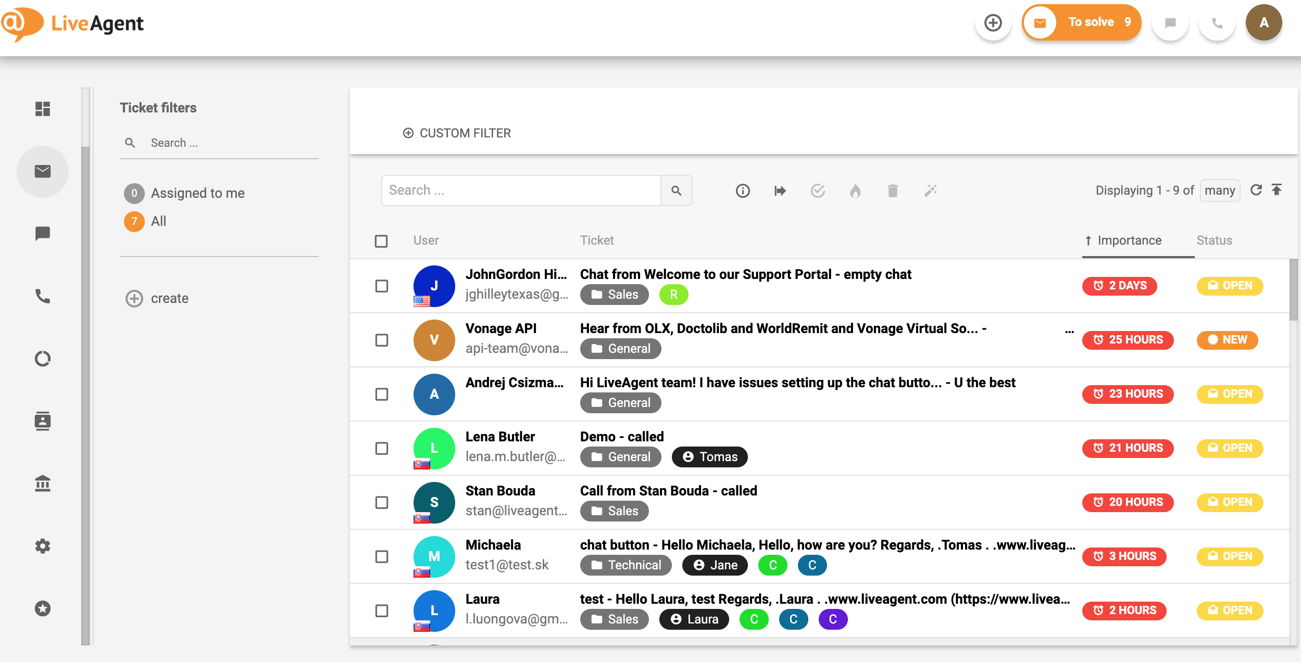The image size is (1301, 662).
Task: Sort by the Ticket column header
Action: [x=597, y=240]
